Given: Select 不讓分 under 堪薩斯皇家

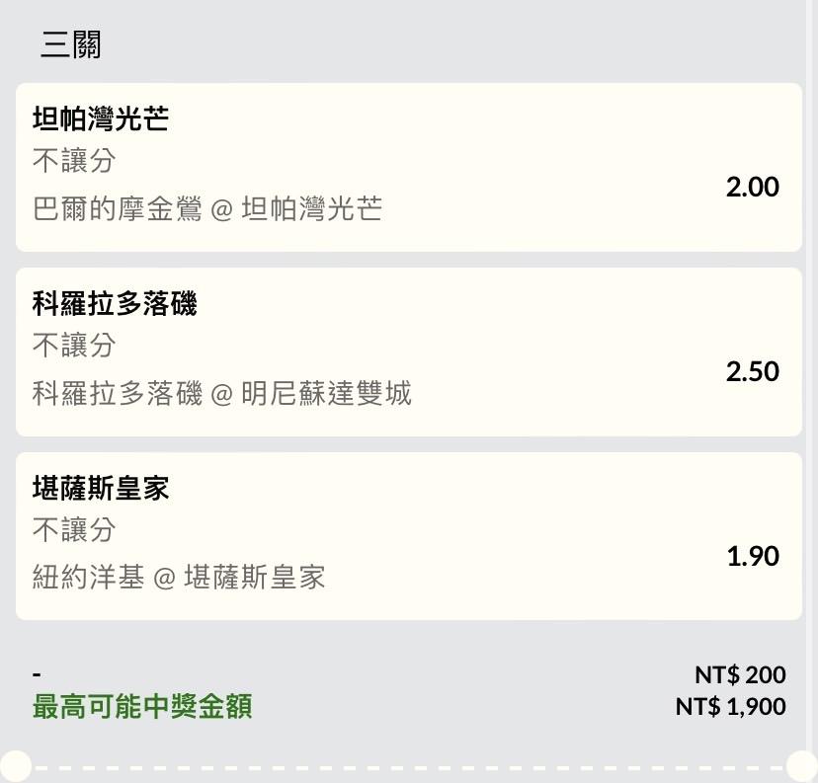Looking at the screenshot, I should [74, 529].
